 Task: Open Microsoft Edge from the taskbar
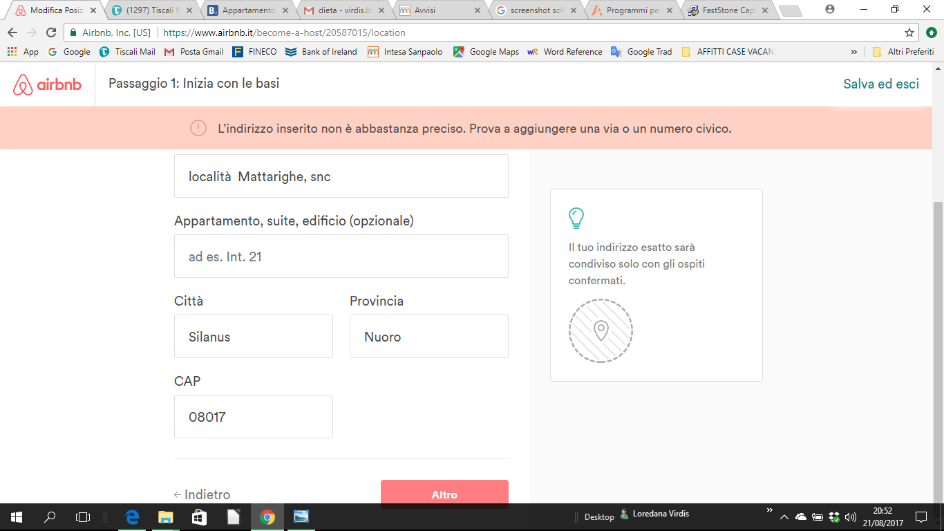(x=132, y=516)
